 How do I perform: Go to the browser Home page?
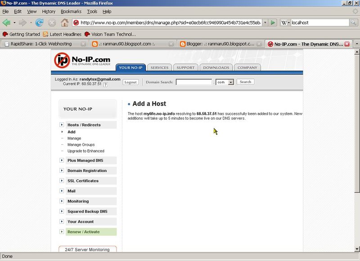(x=64, y=22)
